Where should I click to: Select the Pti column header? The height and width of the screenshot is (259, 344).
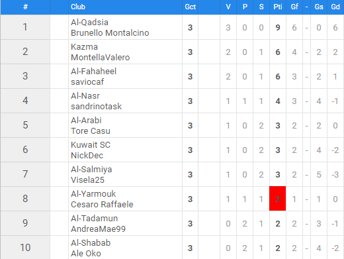pos(278,7)
